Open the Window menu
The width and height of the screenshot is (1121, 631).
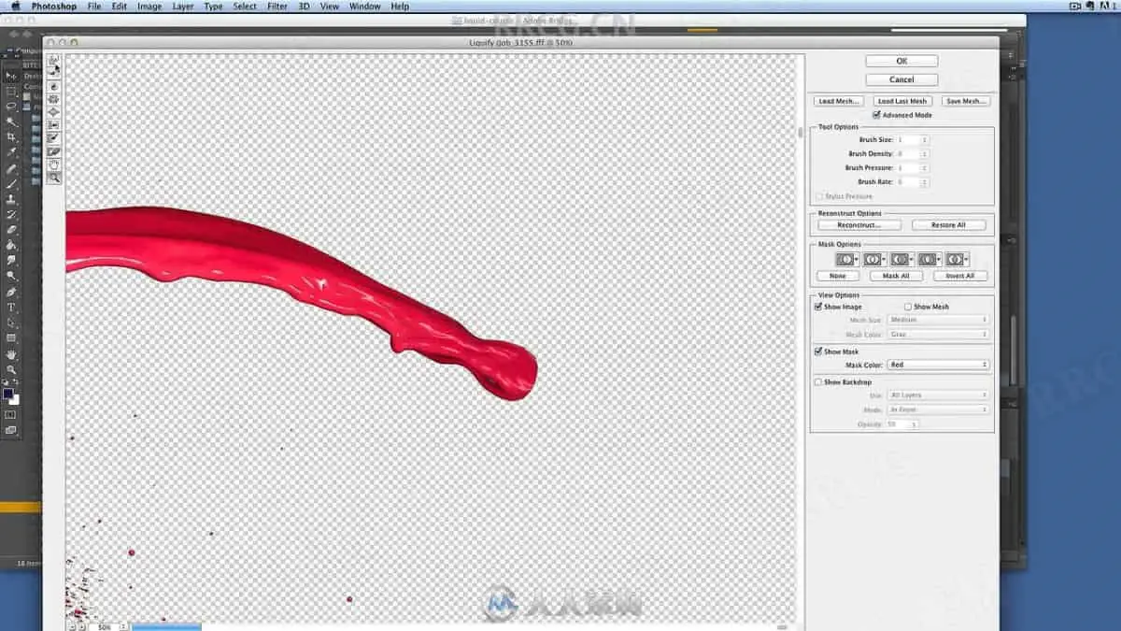pyautogui.click(x=364, y=6)
